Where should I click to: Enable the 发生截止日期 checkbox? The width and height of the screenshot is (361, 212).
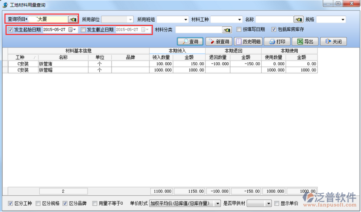83,30
